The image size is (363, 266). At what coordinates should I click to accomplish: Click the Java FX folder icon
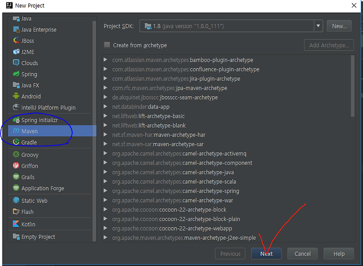16,85
